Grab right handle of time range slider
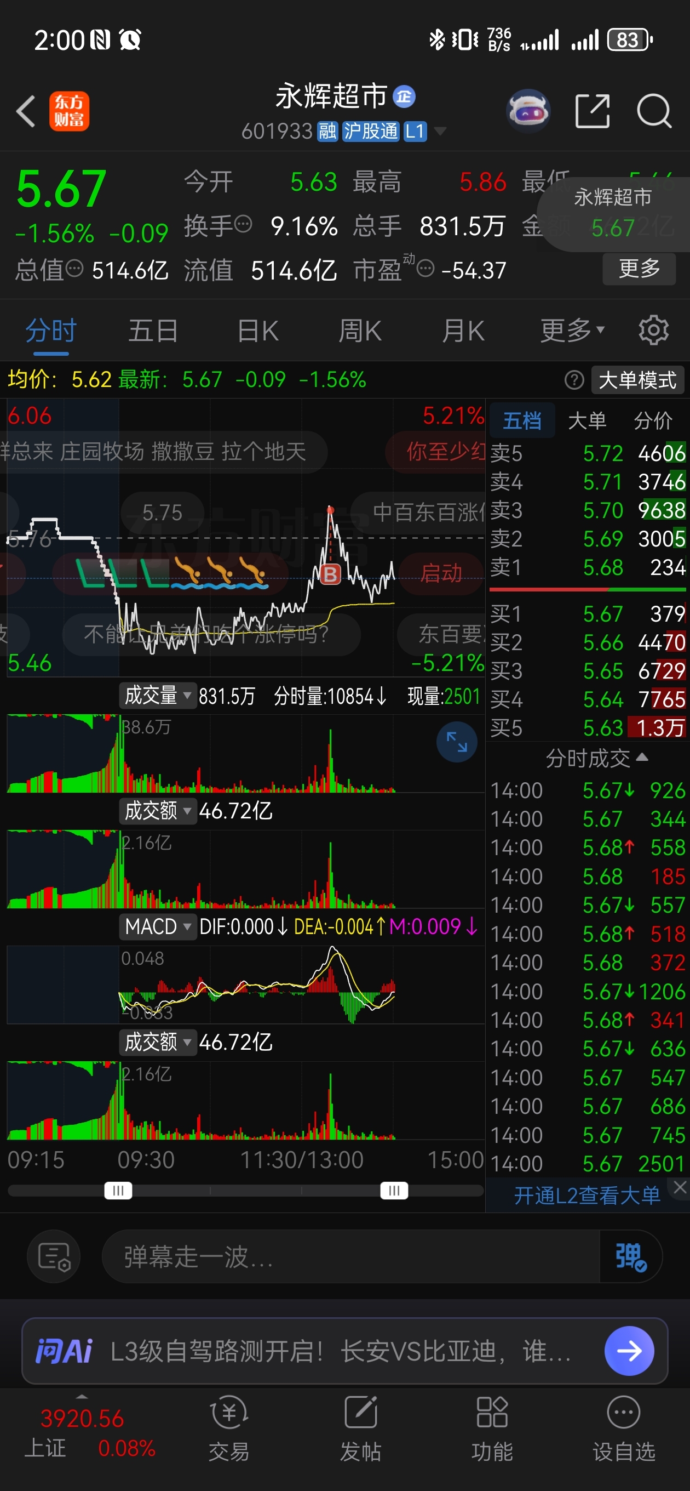 394,1191
